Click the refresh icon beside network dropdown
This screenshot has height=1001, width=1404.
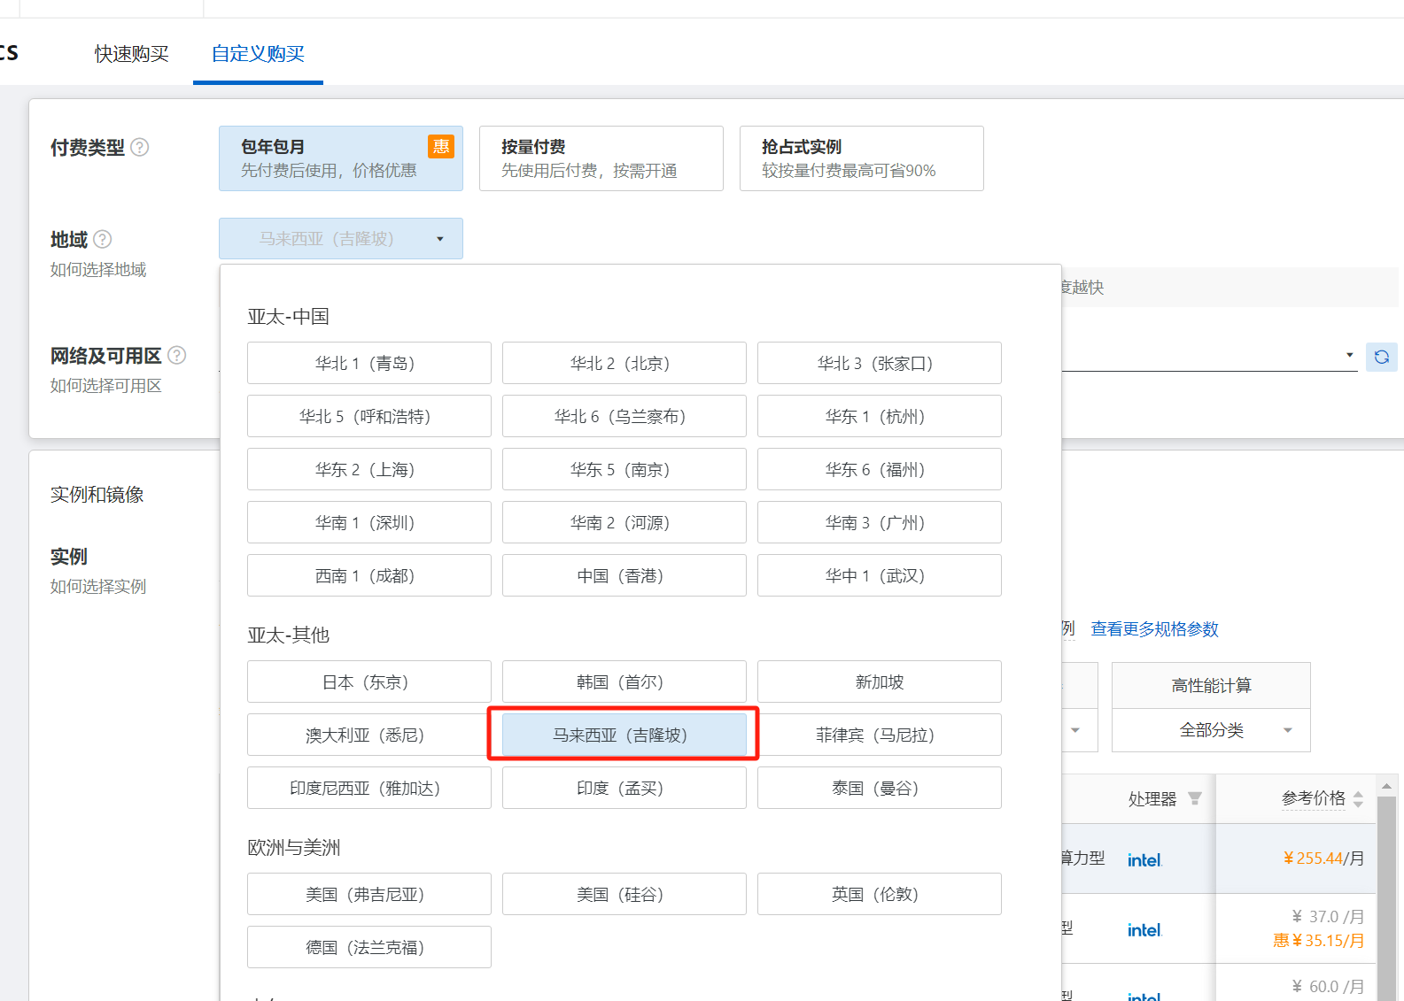coord(1382,357)
